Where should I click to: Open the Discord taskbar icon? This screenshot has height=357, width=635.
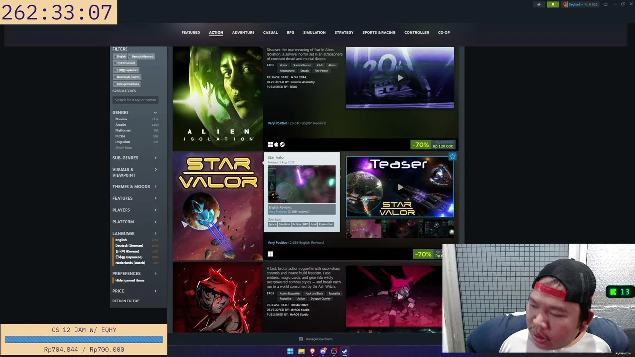[323, 351]
